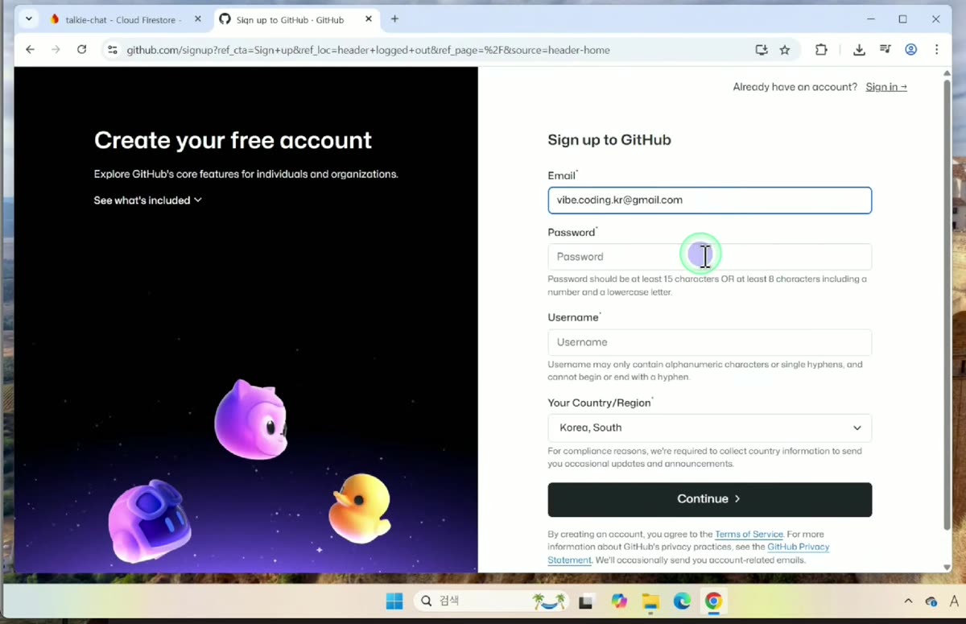
Task: Open a new tab with plus button
Action: 394,19
